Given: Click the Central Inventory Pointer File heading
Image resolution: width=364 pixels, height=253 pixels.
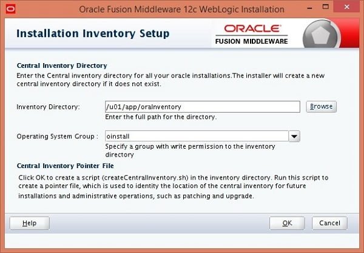Looking at the screenshot, I should pos(66,166).
